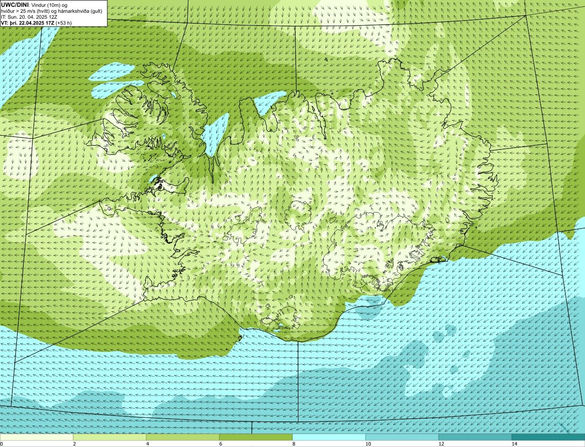Click the legend scale label '14'

[514, 444]
